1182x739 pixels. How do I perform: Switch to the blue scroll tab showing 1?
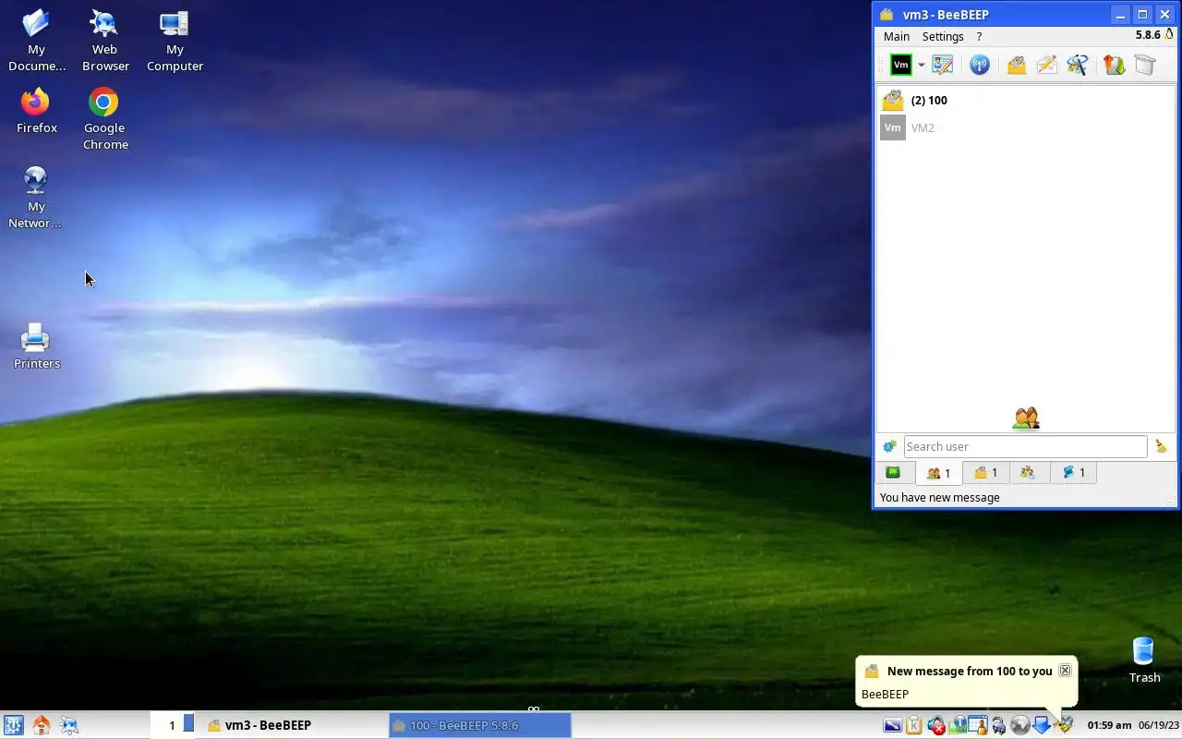[x=1073, y=472]
